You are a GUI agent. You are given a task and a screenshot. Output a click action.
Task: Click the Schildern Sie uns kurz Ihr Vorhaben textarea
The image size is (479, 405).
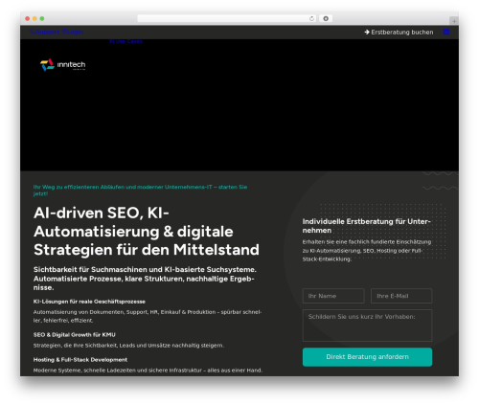point(367,326)
